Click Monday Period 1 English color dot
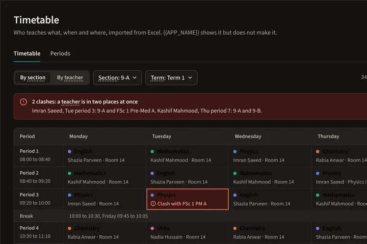Screen dimensions: 367x244 [x=69, y=152]
